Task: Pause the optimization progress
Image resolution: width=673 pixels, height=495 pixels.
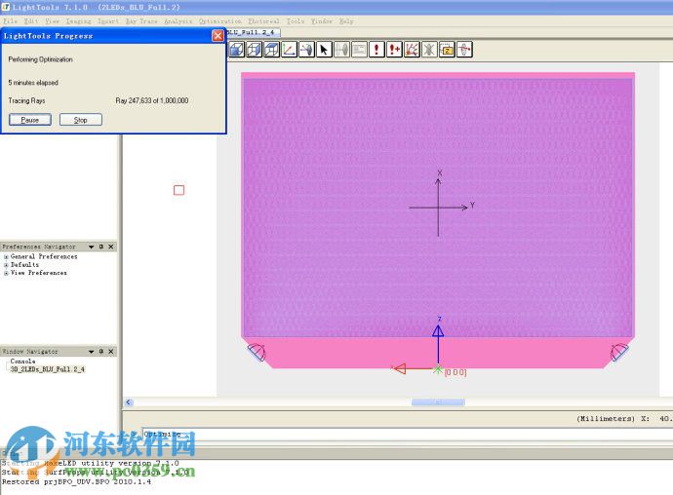Action: [x=30, y=120]
